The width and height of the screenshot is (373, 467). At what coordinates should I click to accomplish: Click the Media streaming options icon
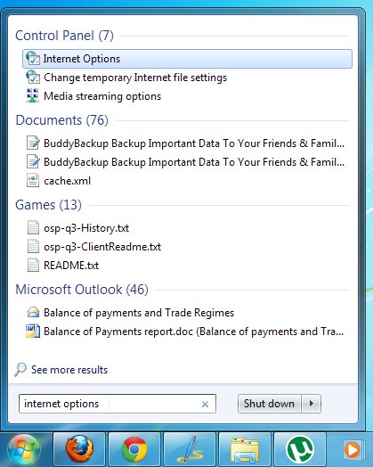pyautogui.click(x=32, y=96)
